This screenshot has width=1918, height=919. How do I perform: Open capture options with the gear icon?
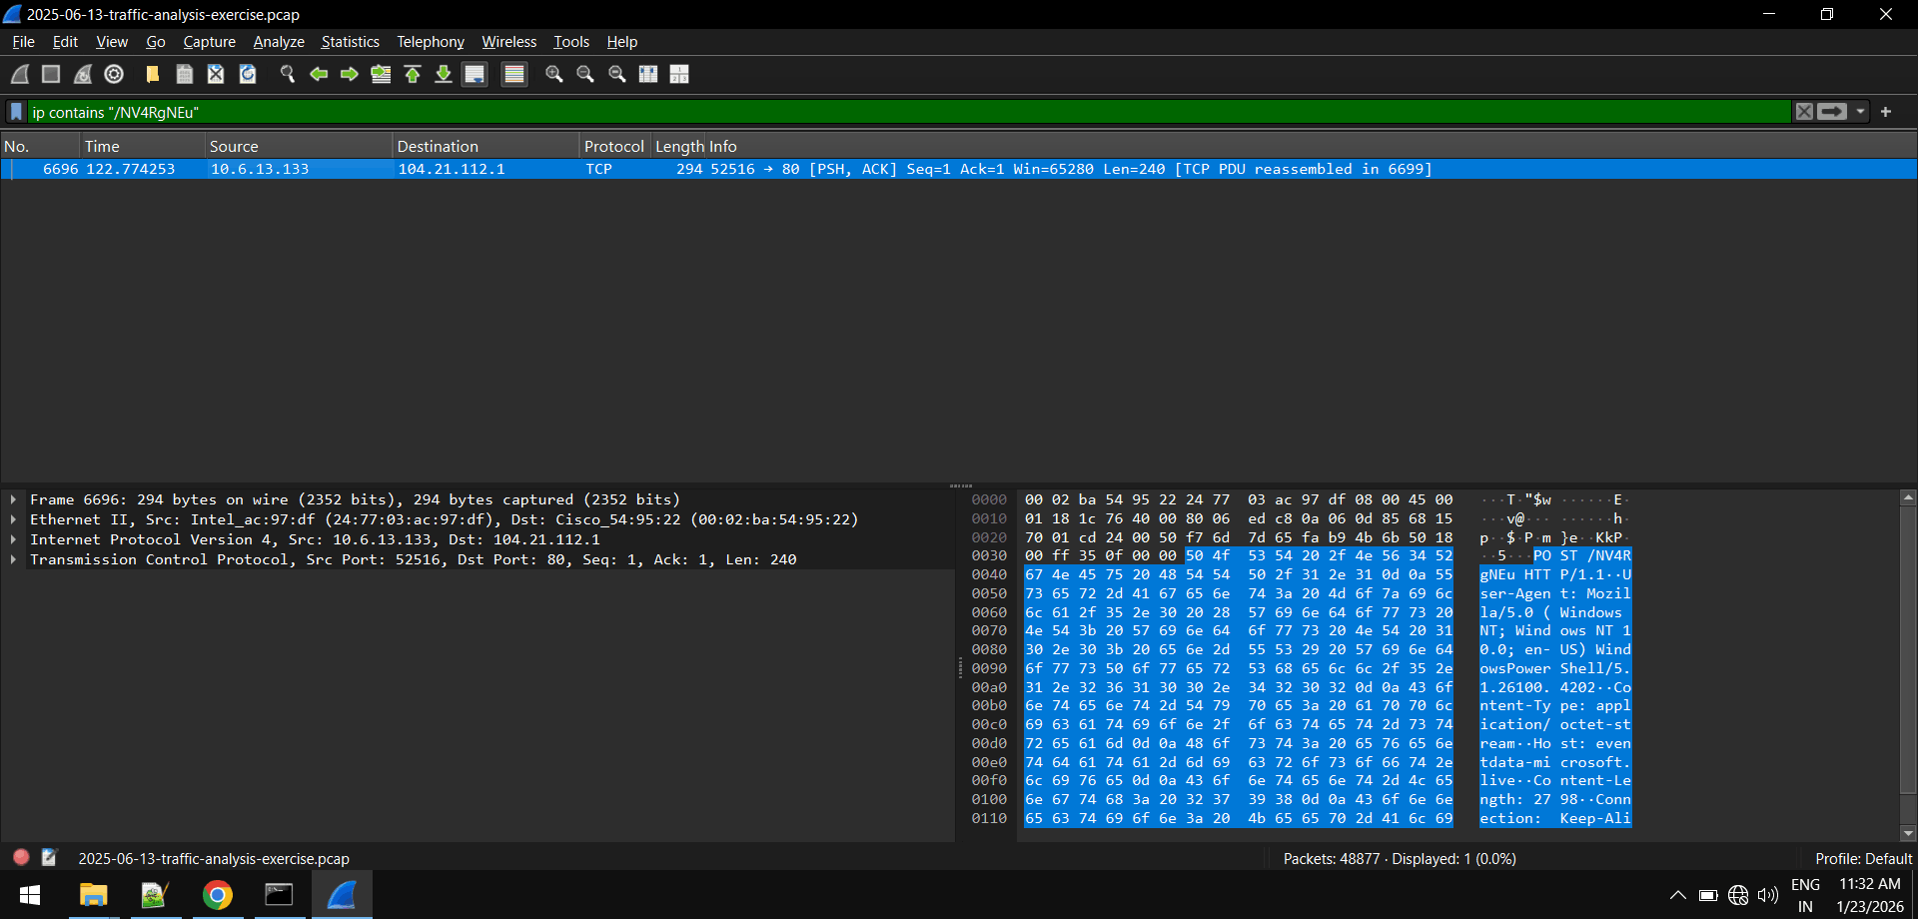point(113,74)
